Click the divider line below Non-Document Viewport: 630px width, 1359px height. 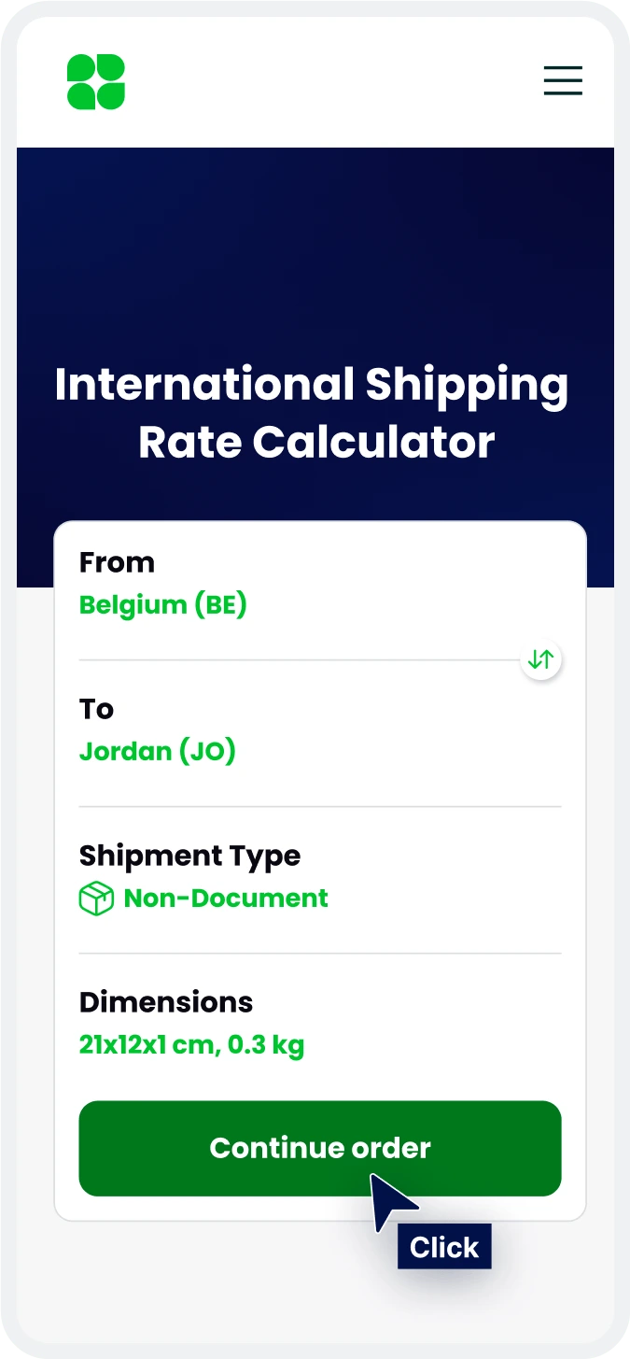tap(319, 953)
